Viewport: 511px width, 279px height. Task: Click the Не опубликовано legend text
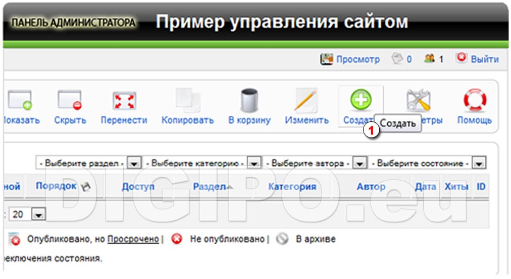point(227,239)
